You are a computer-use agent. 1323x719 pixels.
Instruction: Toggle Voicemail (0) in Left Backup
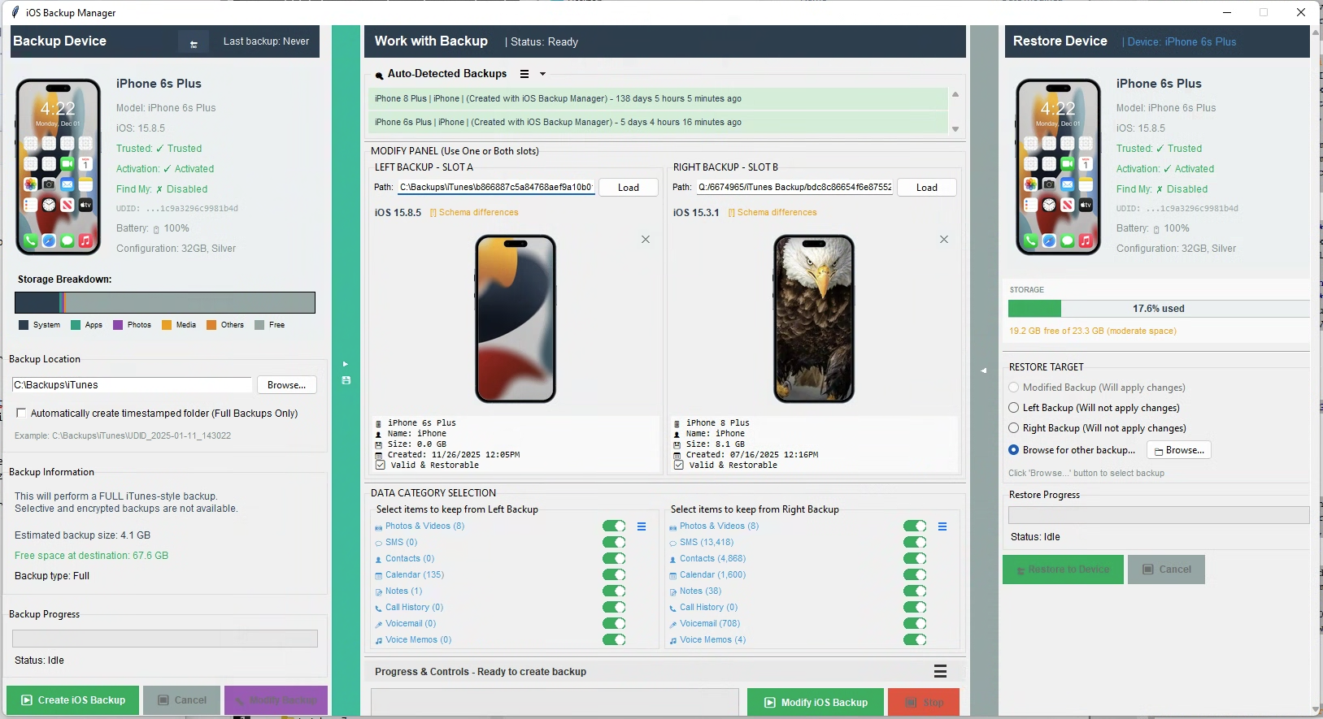click(614, 624)
